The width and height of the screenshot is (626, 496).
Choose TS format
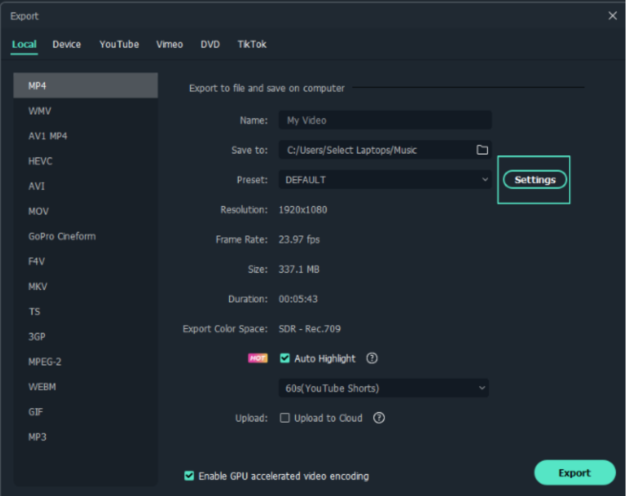[86, 312]
